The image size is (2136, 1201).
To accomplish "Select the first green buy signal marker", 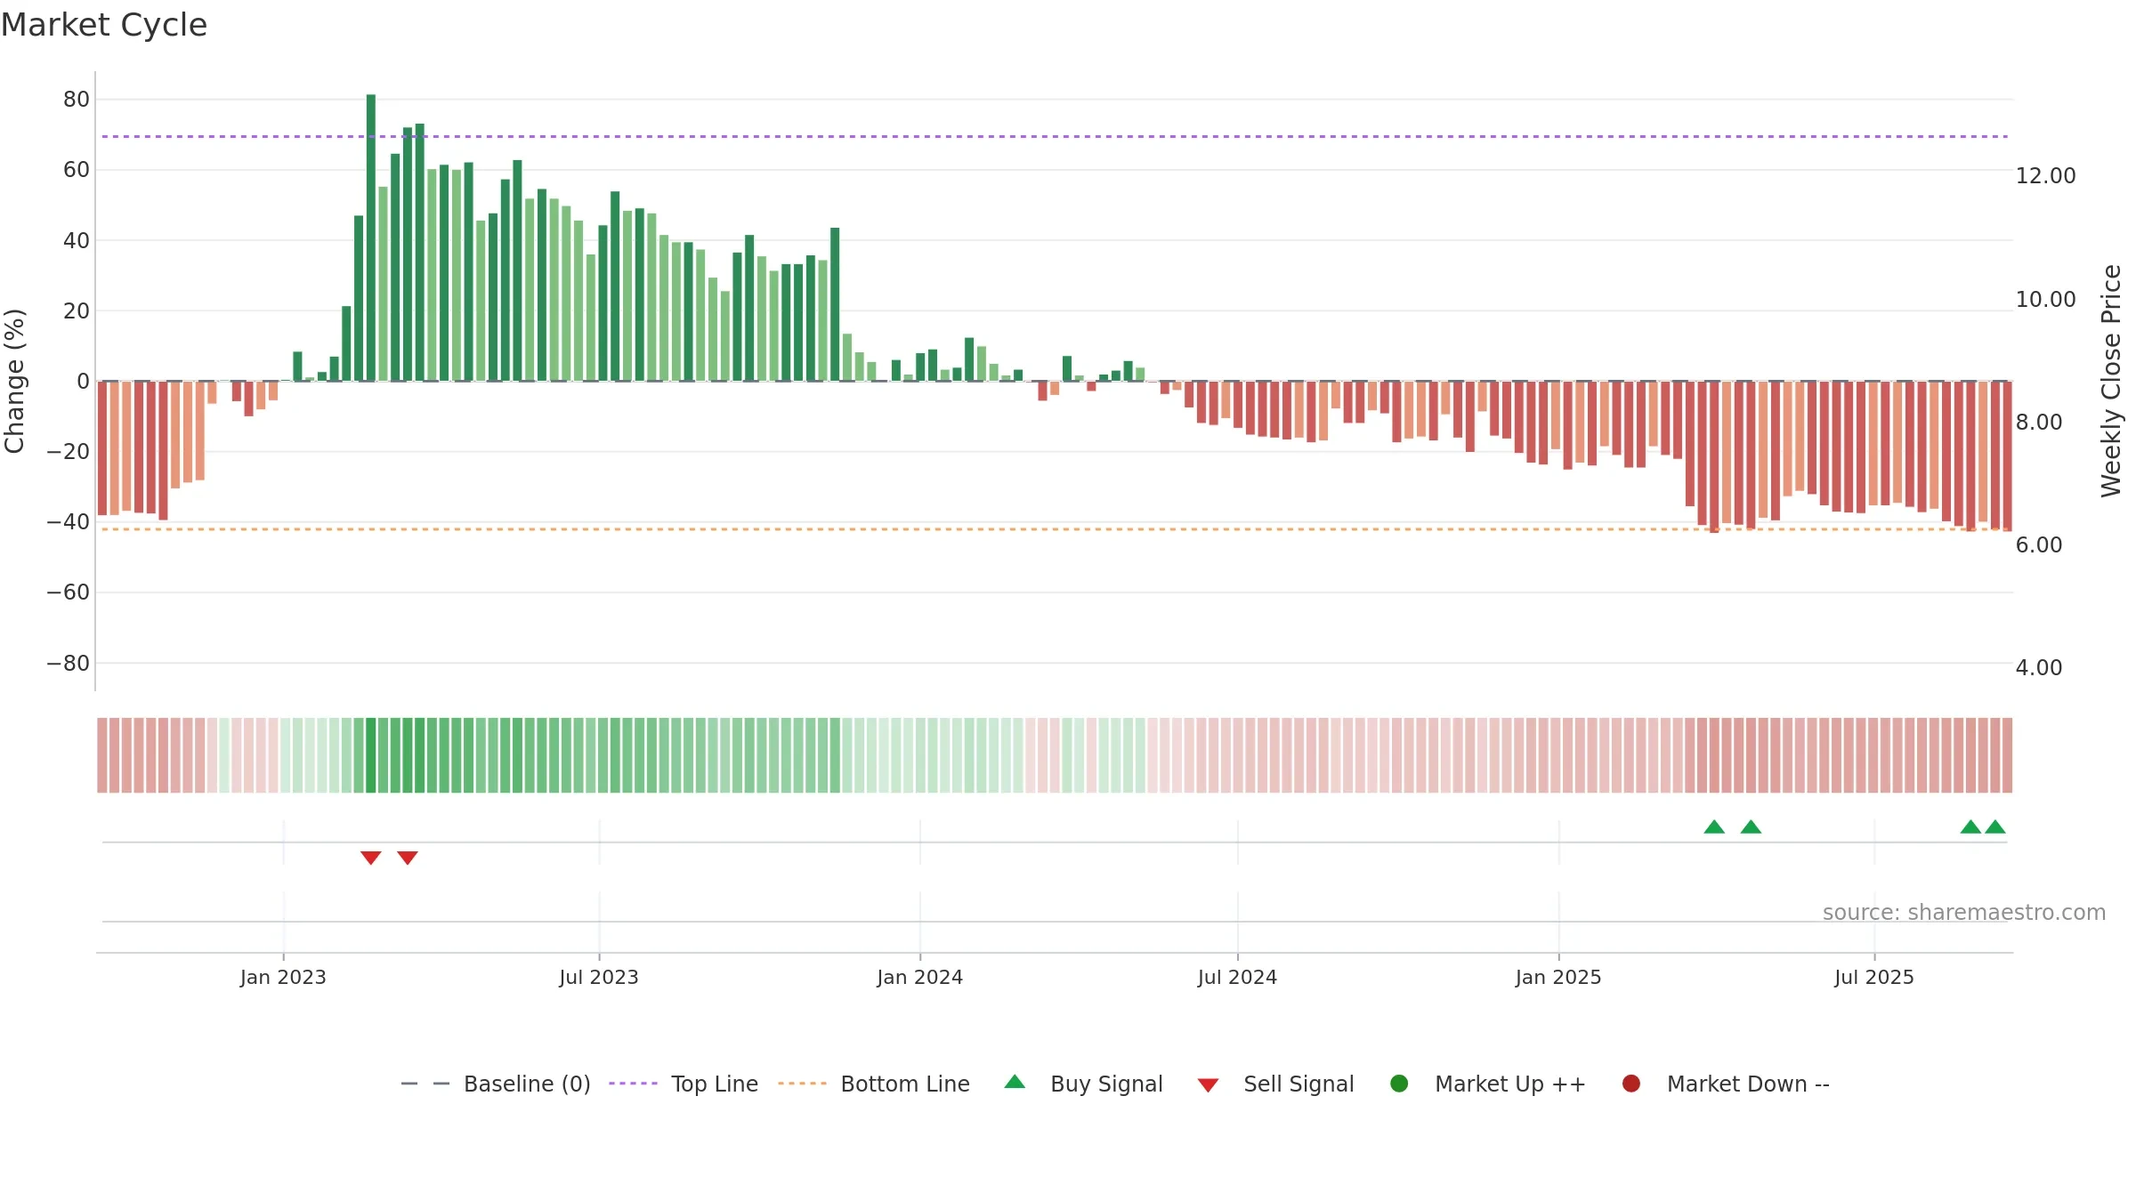I will [1714, 826].
